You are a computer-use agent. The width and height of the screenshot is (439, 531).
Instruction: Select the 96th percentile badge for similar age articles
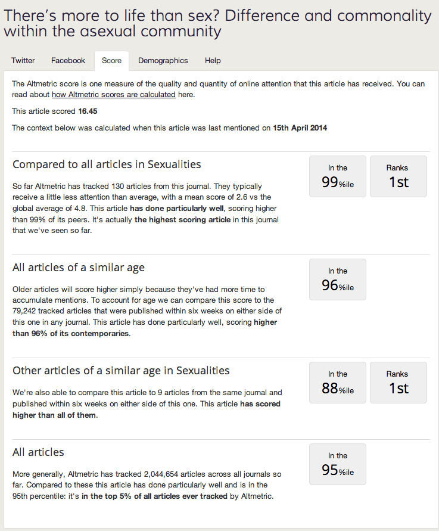pyautogui.click(x=337, y=279)
